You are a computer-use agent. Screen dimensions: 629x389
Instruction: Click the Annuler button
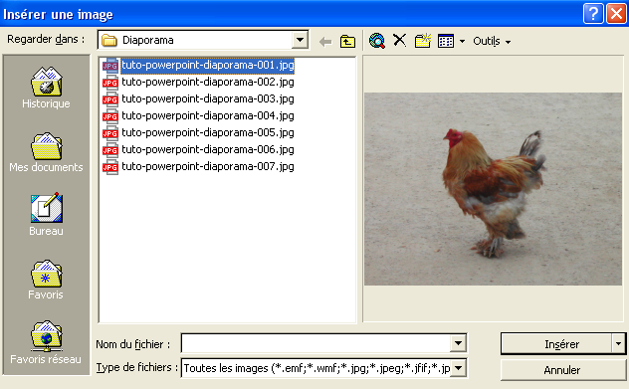tap(562, 370)
